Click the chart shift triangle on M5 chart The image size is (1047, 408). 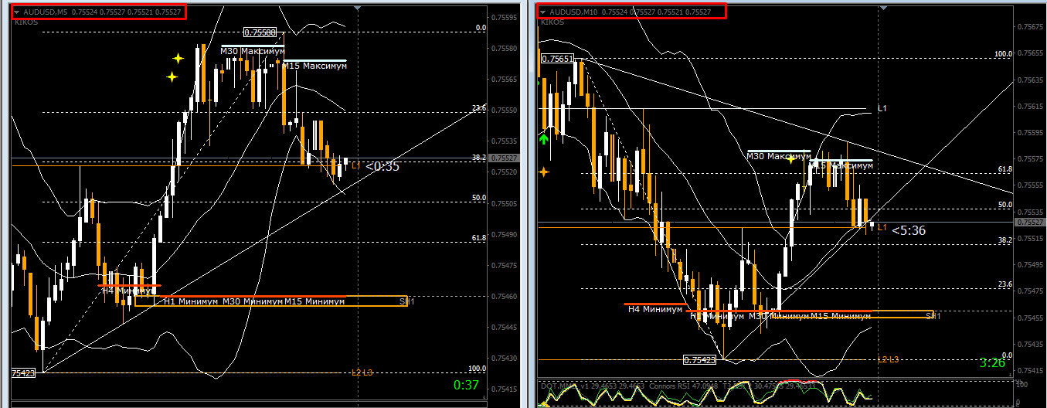(357, 8)
